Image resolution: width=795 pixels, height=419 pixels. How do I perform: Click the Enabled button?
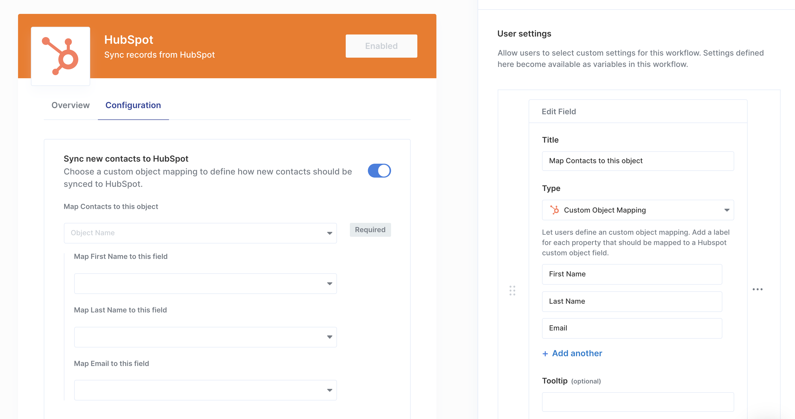(x=381, y=46)
